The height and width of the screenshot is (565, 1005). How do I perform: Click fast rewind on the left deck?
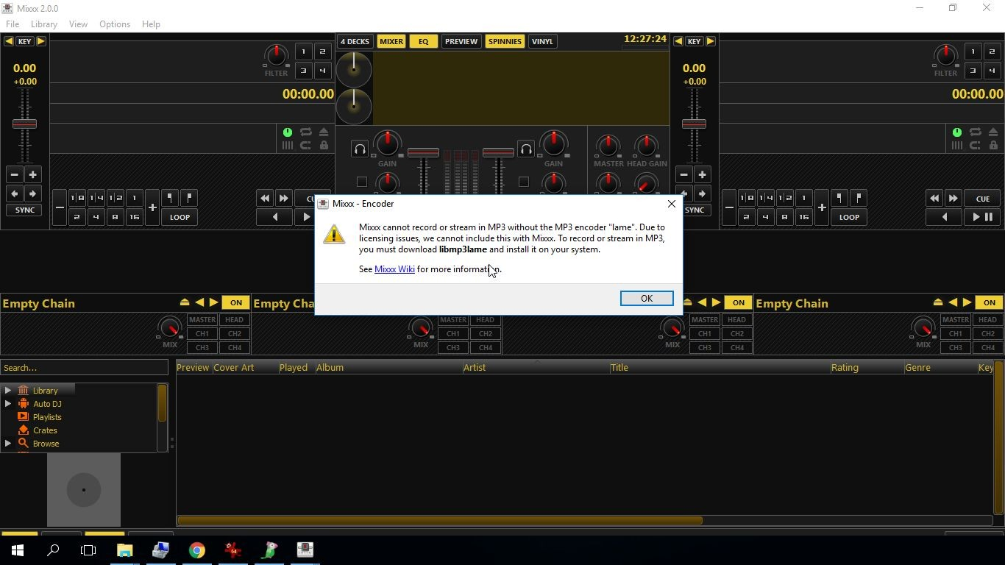[265, 199]
